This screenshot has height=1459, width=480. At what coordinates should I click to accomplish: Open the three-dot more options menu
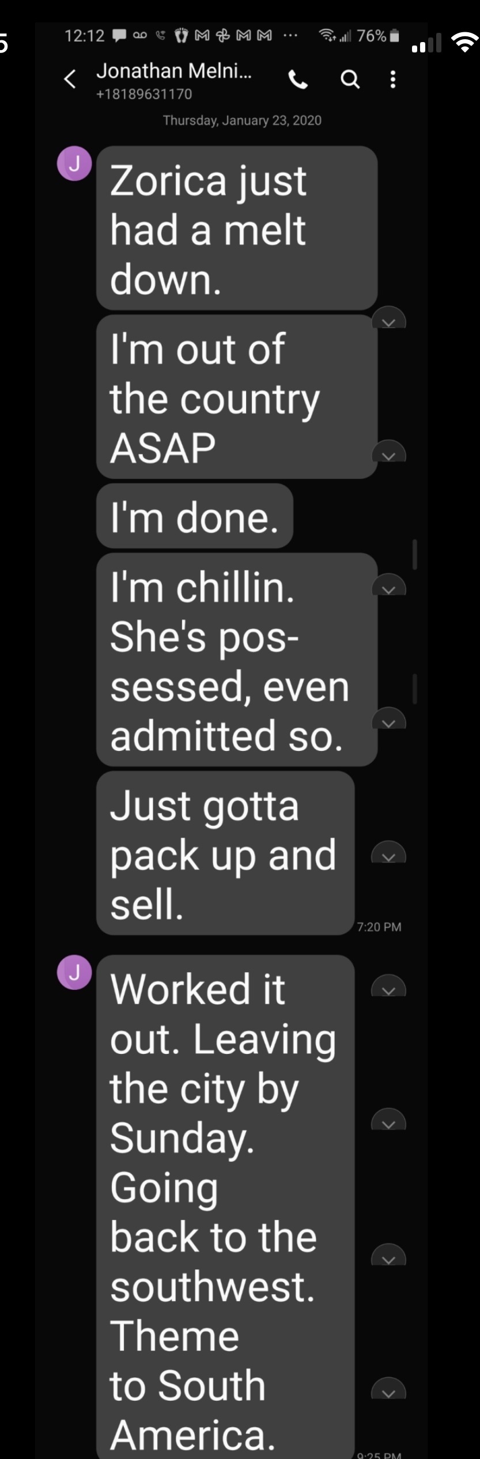[393, 80]
